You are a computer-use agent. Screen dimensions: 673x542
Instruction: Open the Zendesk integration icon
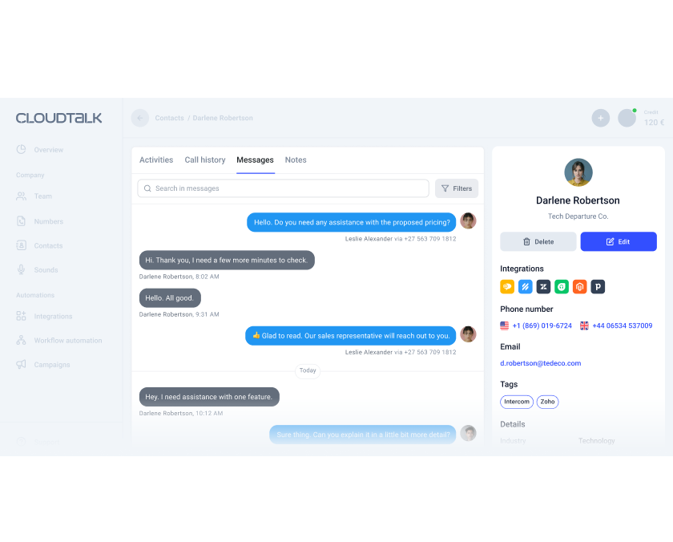pos(543,287)
